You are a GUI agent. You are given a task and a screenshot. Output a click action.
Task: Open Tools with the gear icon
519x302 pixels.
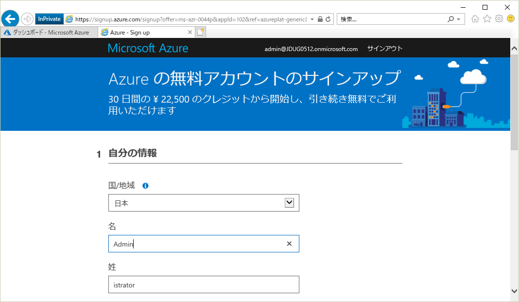pos(499,19)
